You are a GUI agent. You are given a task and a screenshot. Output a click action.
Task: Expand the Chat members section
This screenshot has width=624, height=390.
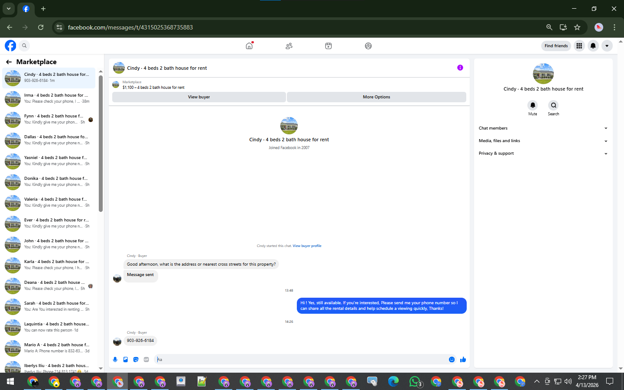tap(543, 128)
